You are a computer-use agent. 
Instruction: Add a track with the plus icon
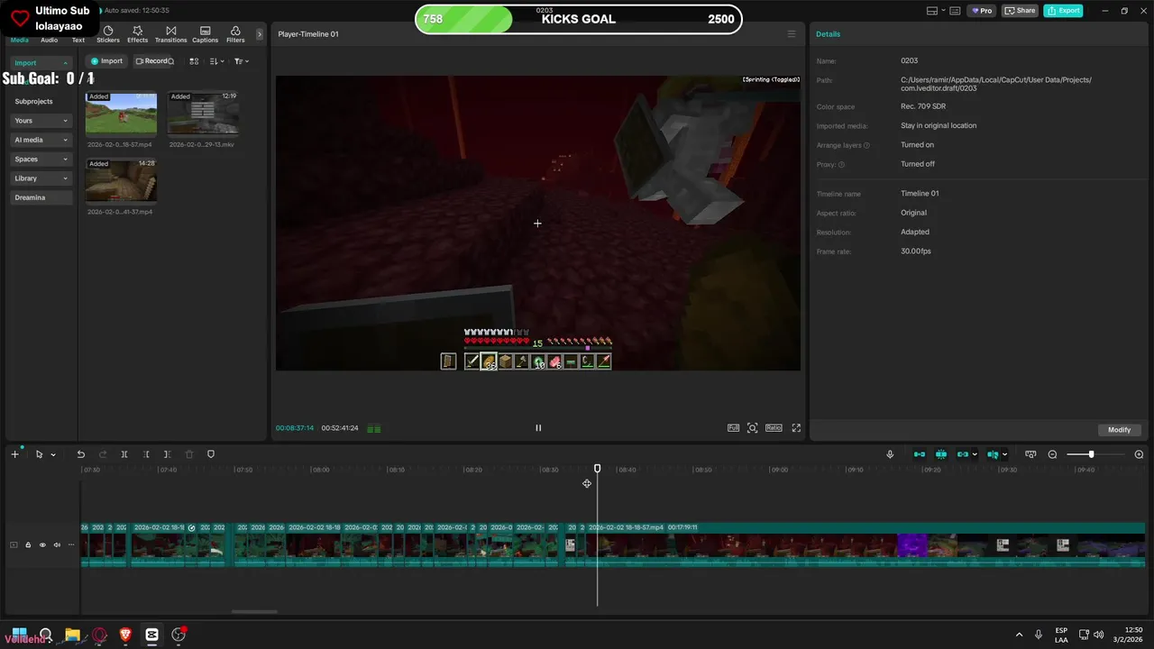coord(14,454)
